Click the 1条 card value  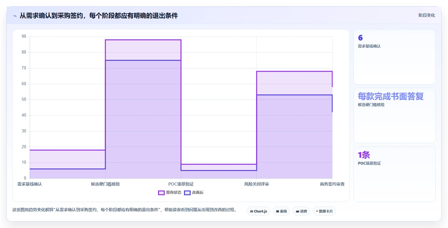tap(364, 155)
